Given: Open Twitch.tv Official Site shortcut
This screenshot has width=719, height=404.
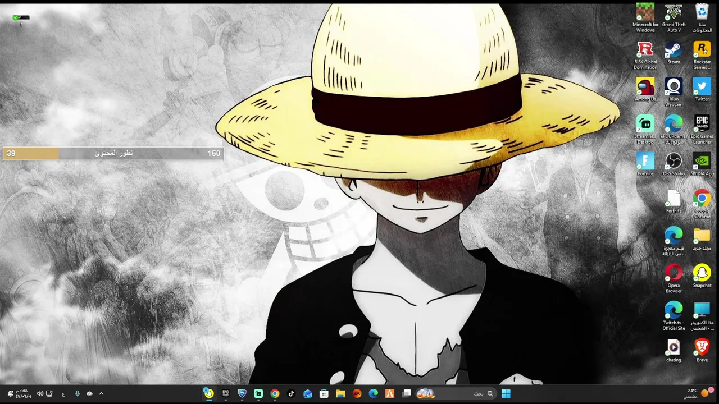Looking at the screenshot, I should pyautogui.click(x=674, y=316).
